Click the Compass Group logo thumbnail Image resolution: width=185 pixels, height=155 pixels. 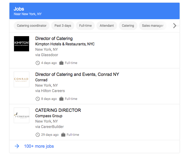(x=22, y=115)
